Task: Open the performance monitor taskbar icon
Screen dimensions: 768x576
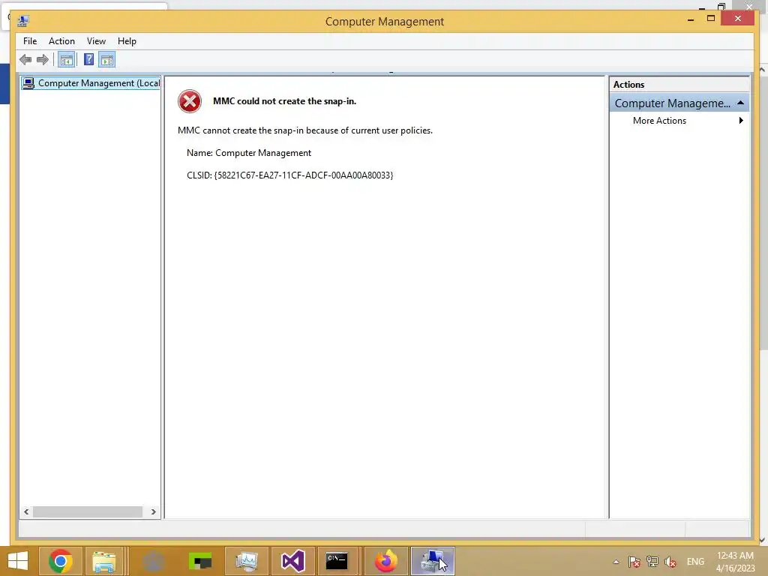Action: click(x=246, y=561)
